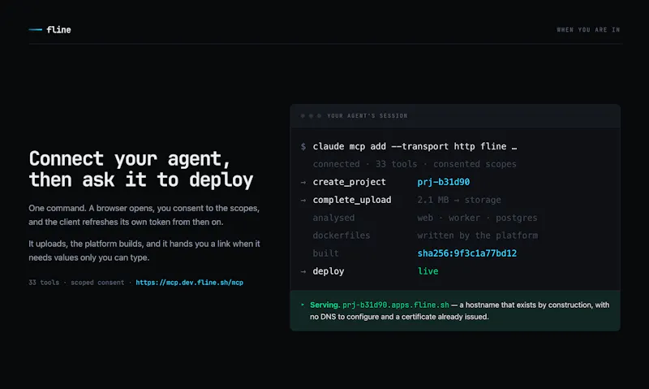Click the arrow beside complete_upload
The width and height of the screenshot is (649, 389).
pyautogui.click(x=303, y=200)
